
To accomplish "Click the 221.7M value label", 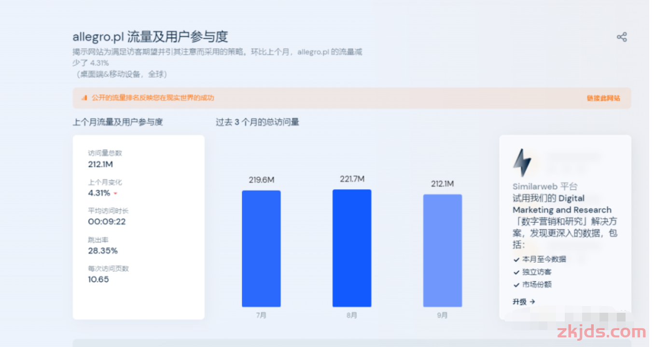I will point(352,179).
